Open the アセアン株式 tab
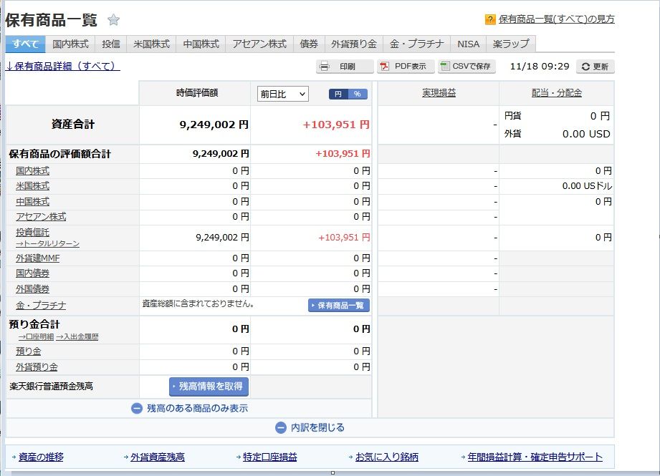Screen dimensions: 660x476 259,44
